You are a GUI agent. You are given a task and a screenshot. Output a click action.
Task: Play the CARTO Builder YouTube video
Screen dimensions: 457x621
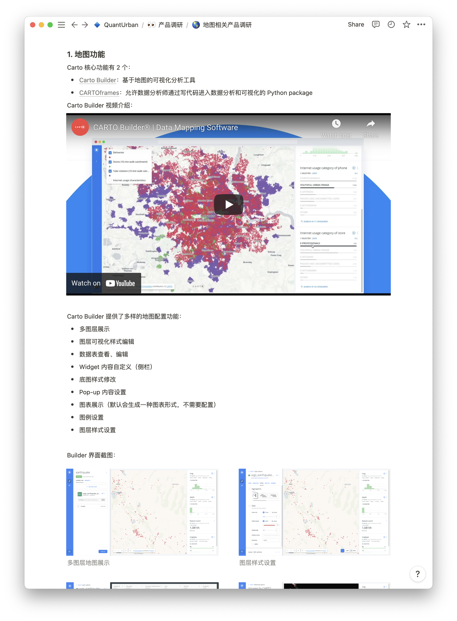click(x=228, y=204)
